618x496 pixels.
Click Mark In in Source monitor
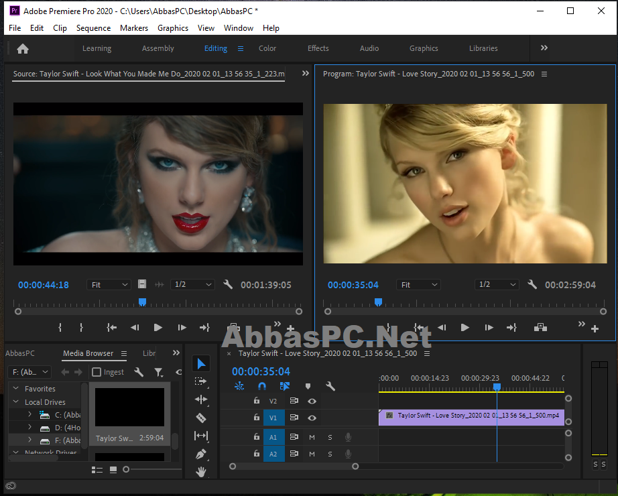[x=60, y=328]
